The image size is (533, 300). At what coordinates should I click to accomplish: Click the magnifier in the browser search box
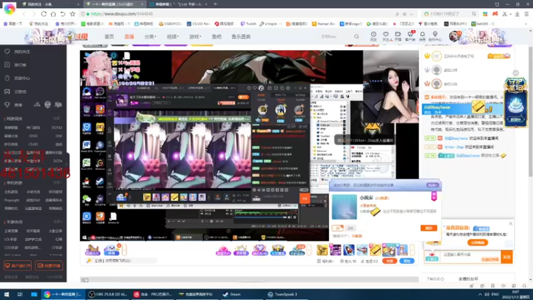point(474,14)
